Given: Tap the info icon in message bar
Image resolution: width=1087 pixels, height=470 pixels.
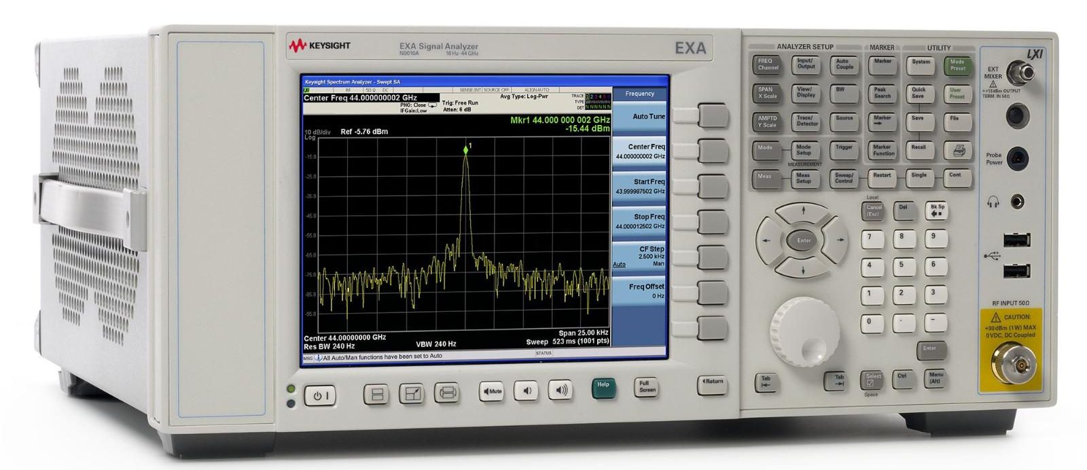Looking at the screenshot, I should pyautogui.click(x=318, y=357).
